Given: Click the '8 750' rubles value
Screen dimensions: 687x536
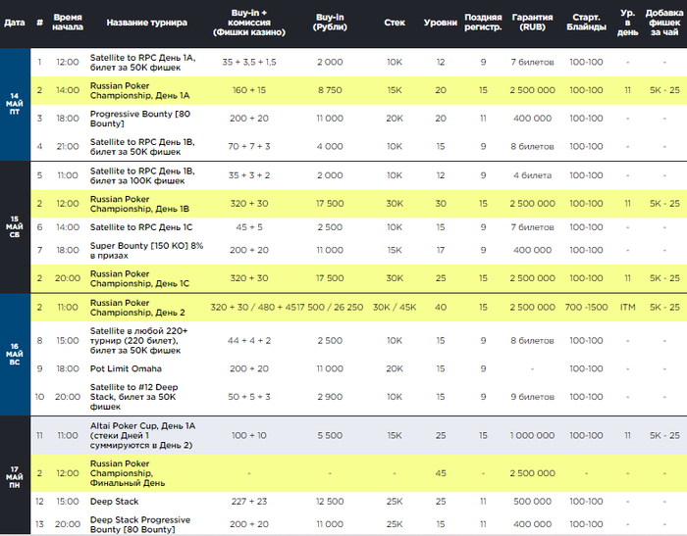Looking at the screenshot, I should tap(330, 90).
